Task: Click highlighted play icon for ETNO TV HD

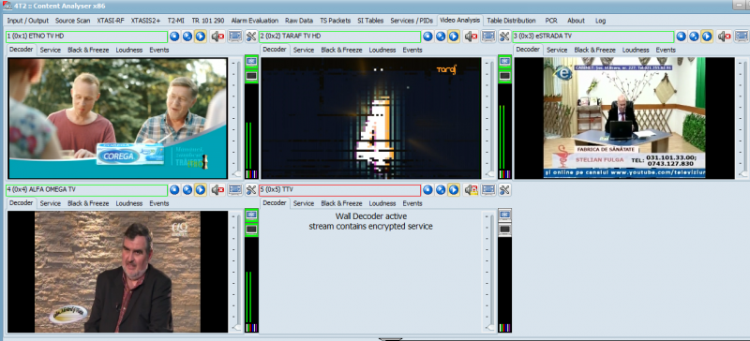Action: [201, 37]
